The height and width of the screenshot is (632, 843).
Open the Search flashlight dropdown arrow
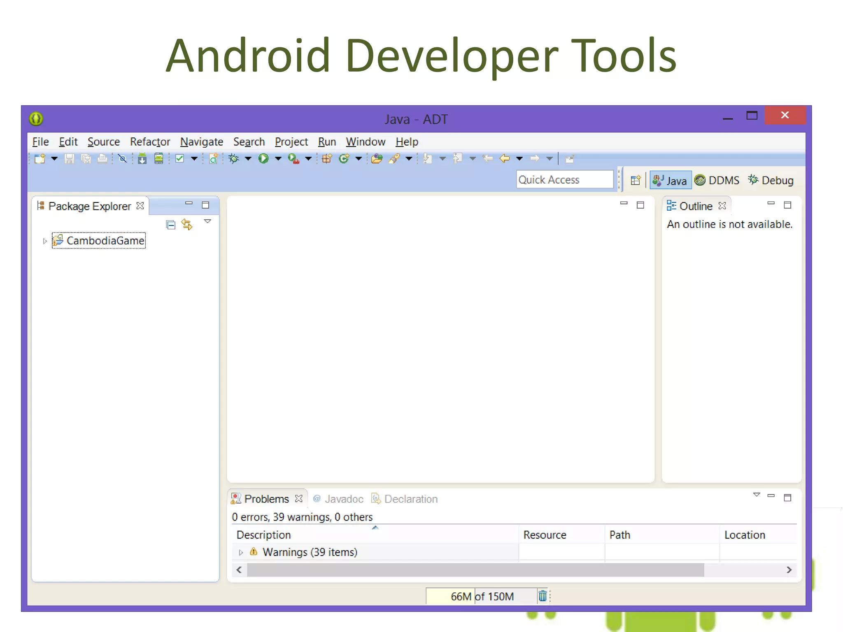(409, 158)
